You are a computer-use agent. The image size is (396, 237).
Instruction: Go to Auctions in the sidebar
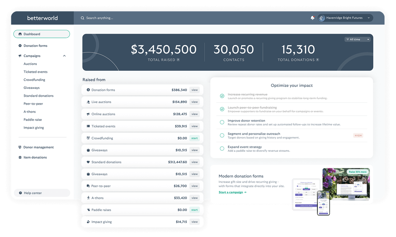coord(30,64)
